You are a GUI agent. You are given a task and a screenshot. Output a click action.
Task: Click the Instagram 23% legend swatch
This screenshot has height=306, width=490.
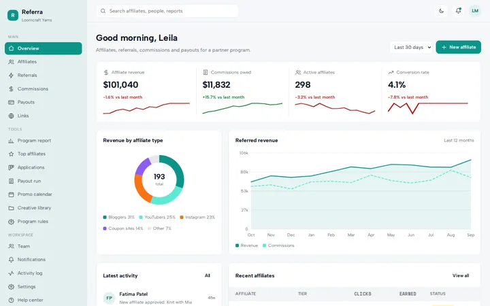tap(182, 218)
